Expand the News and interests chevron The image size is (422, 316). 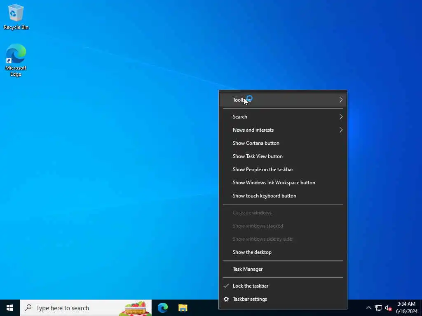[x=341, y=130]
